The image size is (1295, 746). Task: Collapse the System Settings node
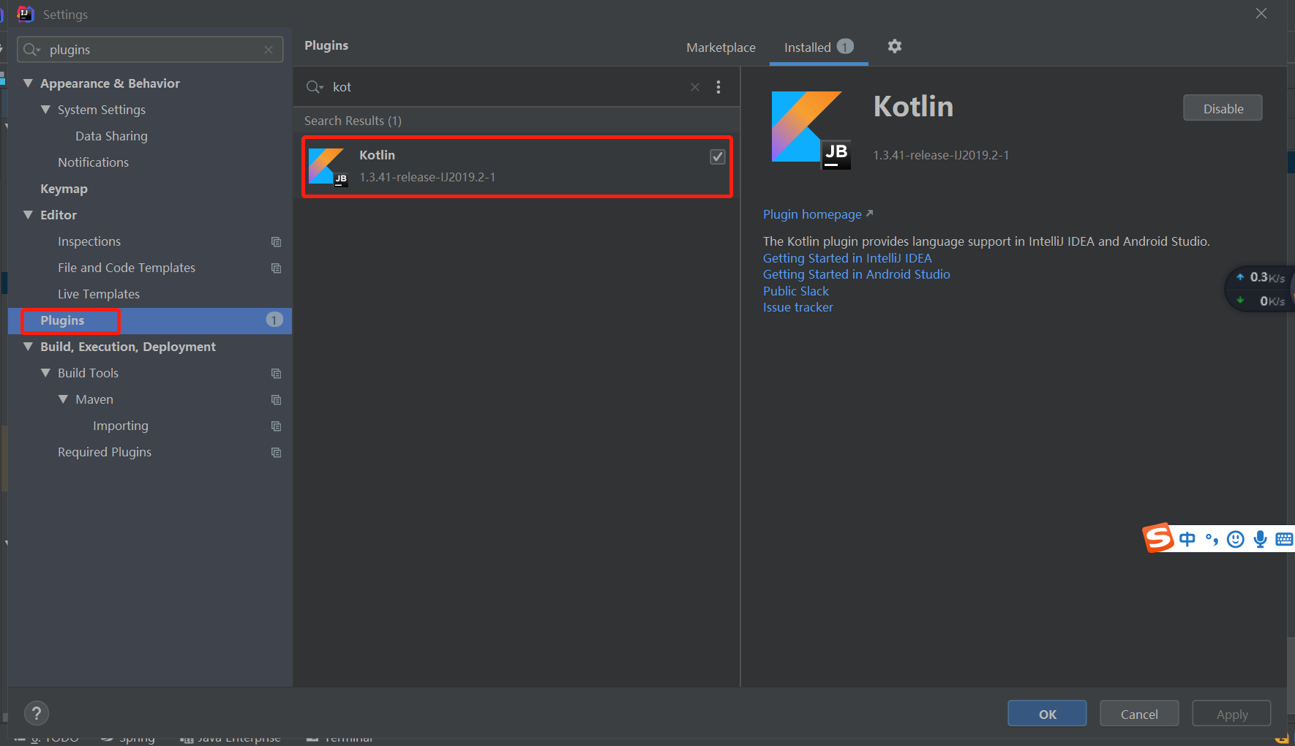coord(45,110)
